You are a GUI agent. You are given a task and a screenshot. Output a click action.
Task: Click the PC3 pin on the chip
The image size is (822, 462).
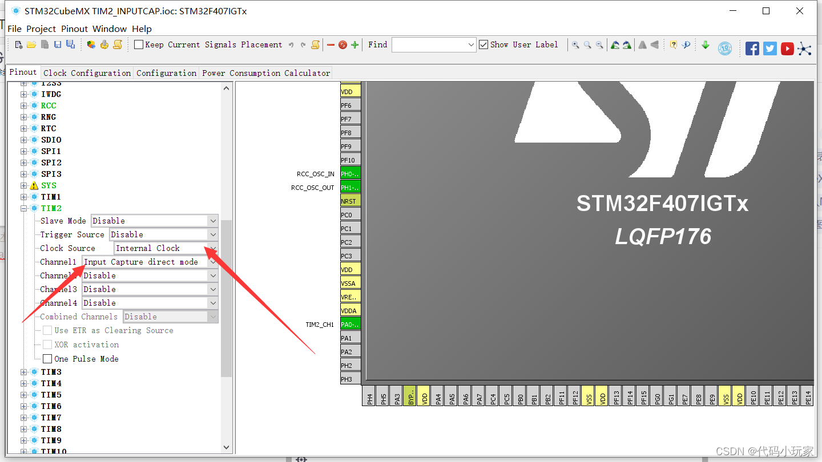pyautogui.click(x=350, y=256)
